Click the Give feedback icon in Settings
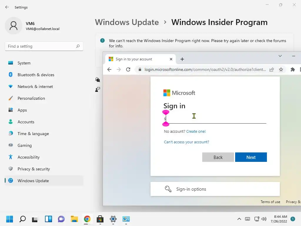 click(x=98, y=89)
